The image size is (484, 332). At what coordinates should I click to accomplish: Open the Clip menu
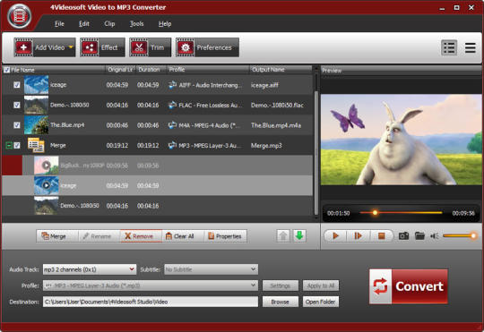tap(109, 24)
